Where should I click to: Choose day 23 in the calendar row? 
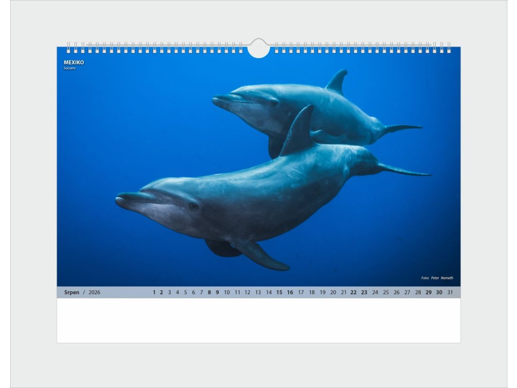(364, 293)
